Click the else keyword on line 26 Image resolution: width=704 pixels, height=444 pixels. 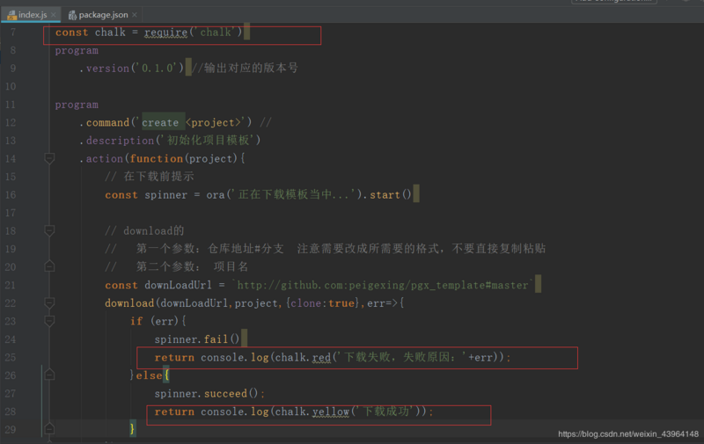tap(149, 375)
